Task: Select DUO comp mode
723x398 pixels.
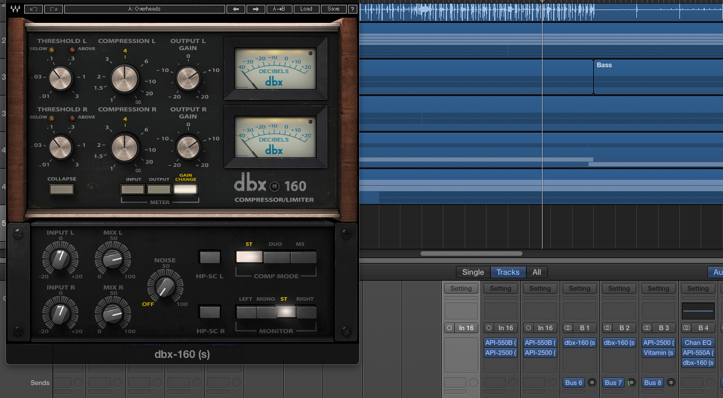Action: pyautogui.click(x=276, y=257)
